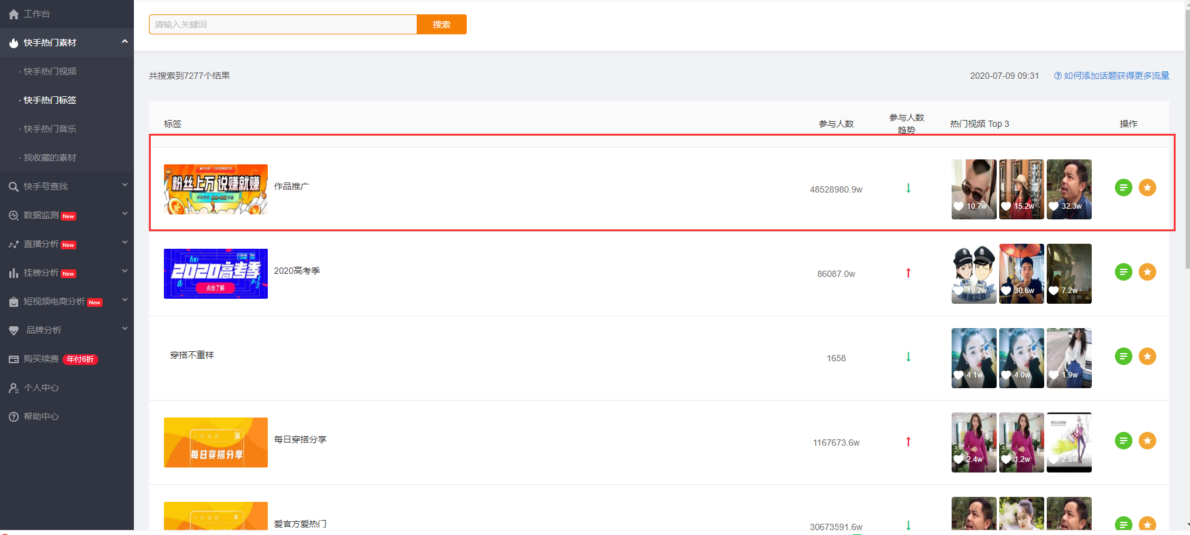Viewport: 1190px width, 535px height.
Task: Expand the 直播分析 chevron
Action: (x=125, y=242)
